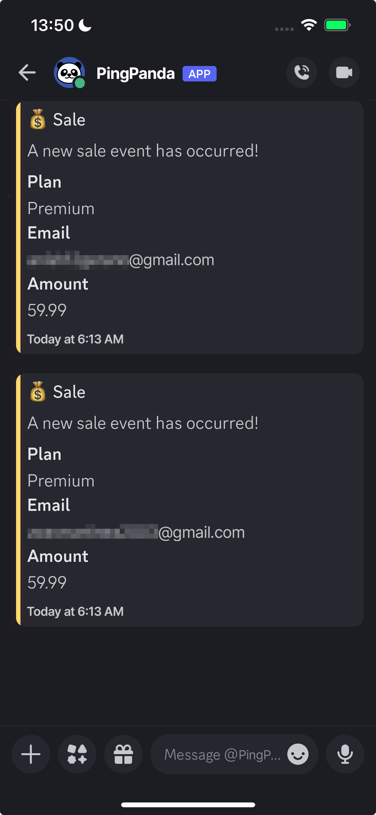Open the plus attachment menu
This screenshot has height=815, width=376.
31,754
